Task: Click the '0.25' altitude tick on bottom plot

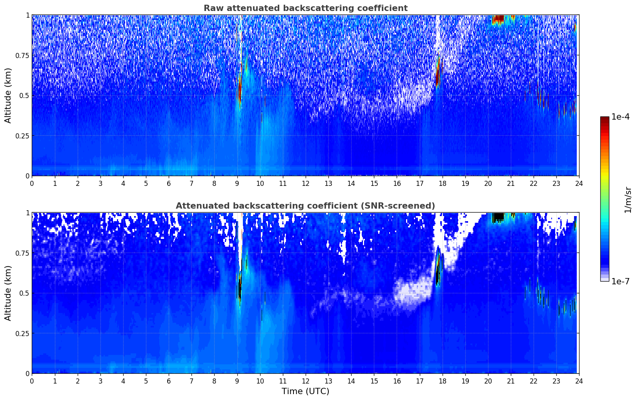Action: (22, 333)
